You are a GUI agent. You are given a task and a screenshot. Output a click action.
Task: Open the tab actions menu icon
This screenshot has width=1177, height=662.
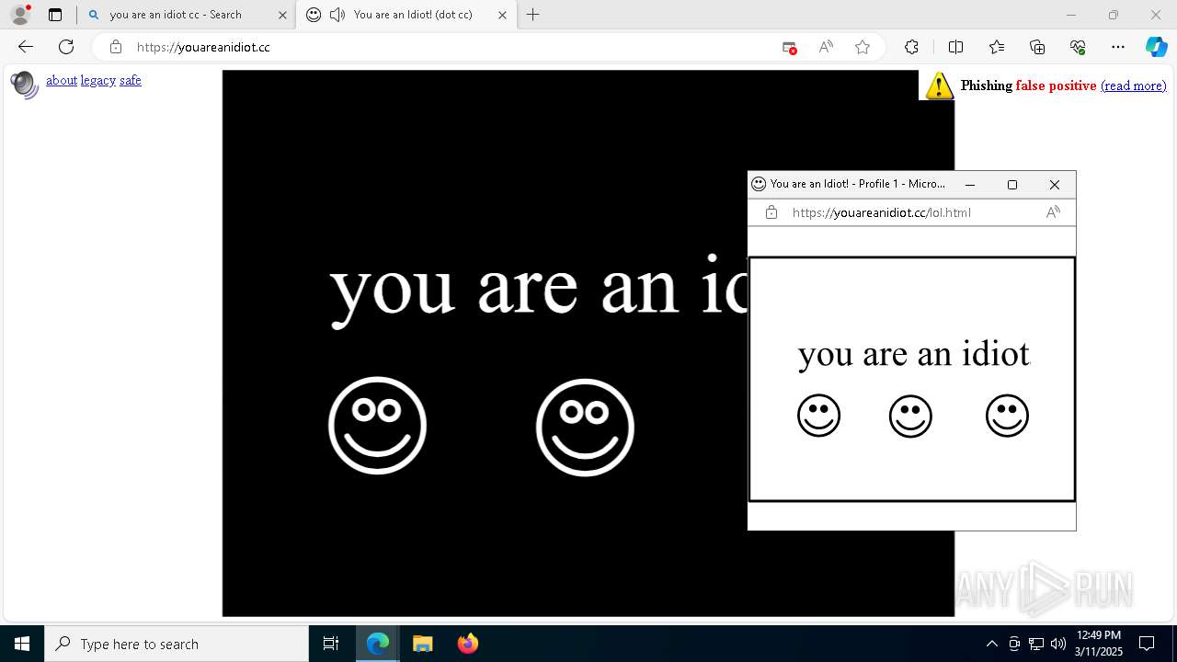click(x=55, y=15)
